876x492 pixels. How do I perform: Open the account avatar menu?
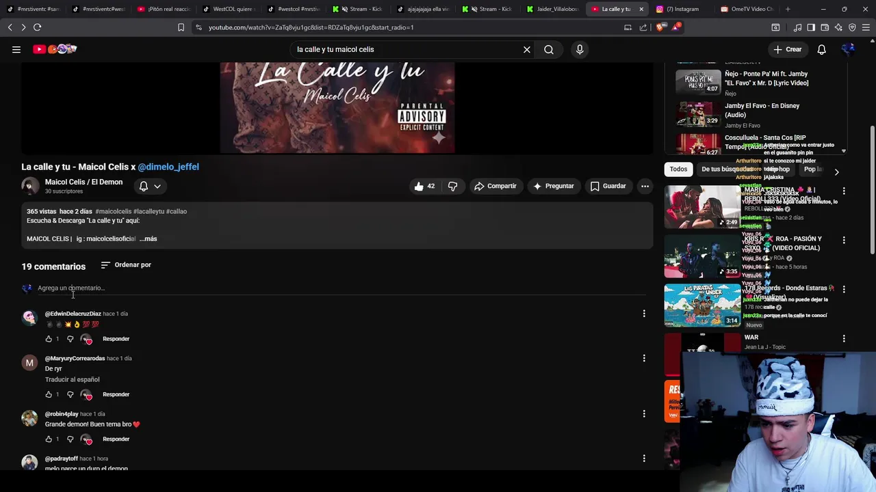click(x=848, y=49)
